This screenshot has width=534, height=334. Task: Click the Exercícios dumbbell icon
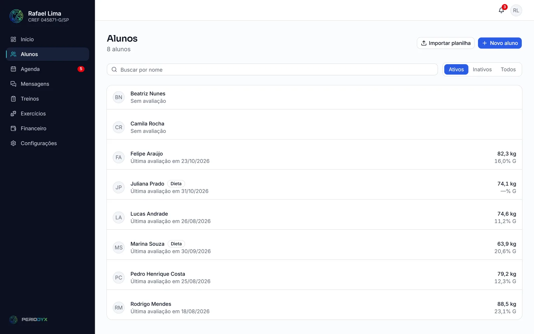tap(13, 114)
